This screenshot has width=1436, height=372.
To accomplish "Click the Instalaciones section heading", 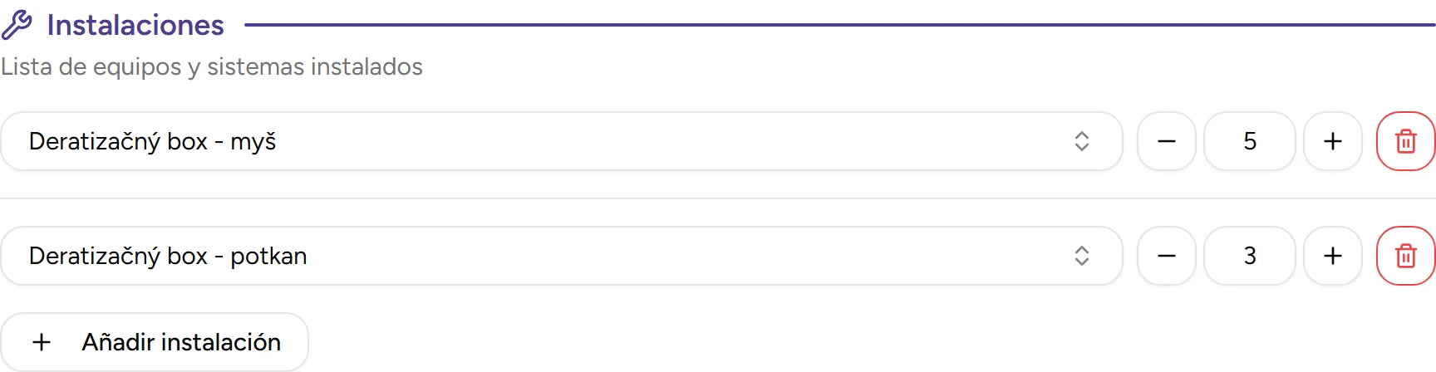I will click(x=135, y=25).
